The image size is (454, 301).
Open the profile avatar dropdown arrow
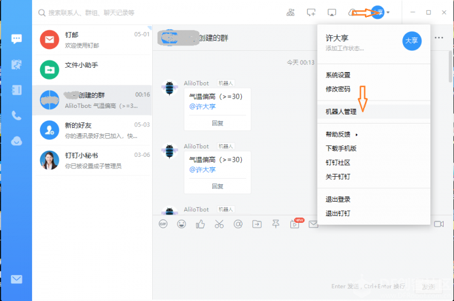(x=388, y=13)
